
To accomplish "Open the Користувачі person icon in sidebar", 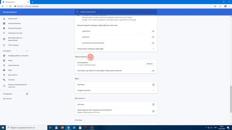I will pyautogui.click(x=4, y=19).
